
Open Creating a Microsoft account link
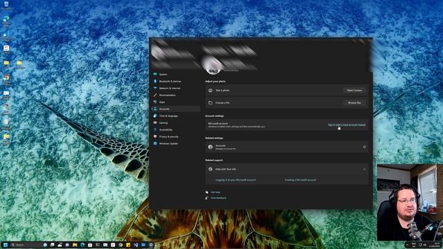(x=300, y=180)
